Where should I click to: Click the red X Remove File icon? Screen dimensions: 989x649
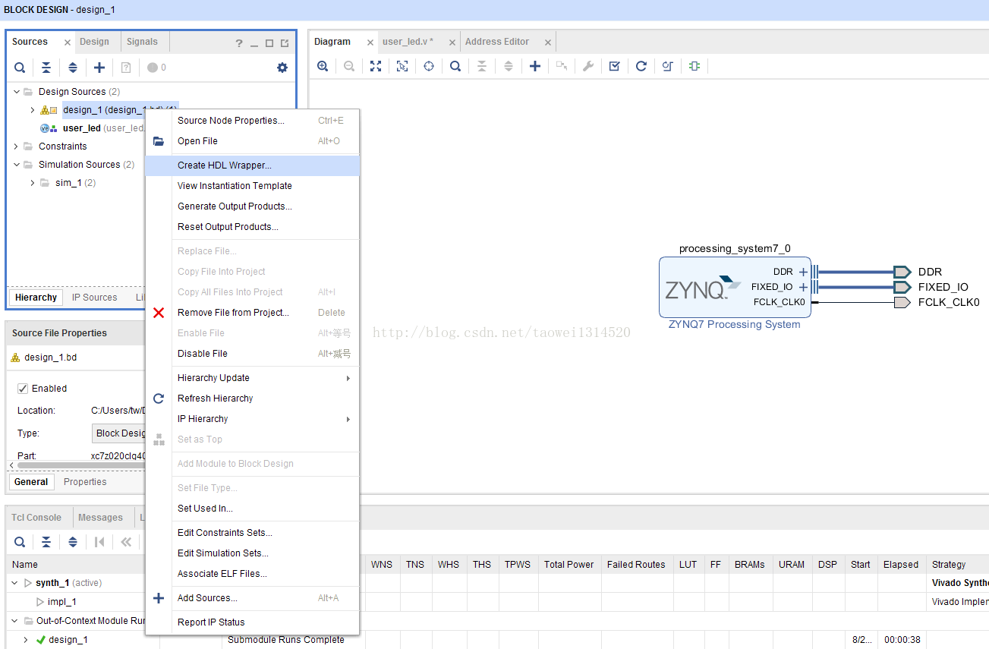[159, 313]
